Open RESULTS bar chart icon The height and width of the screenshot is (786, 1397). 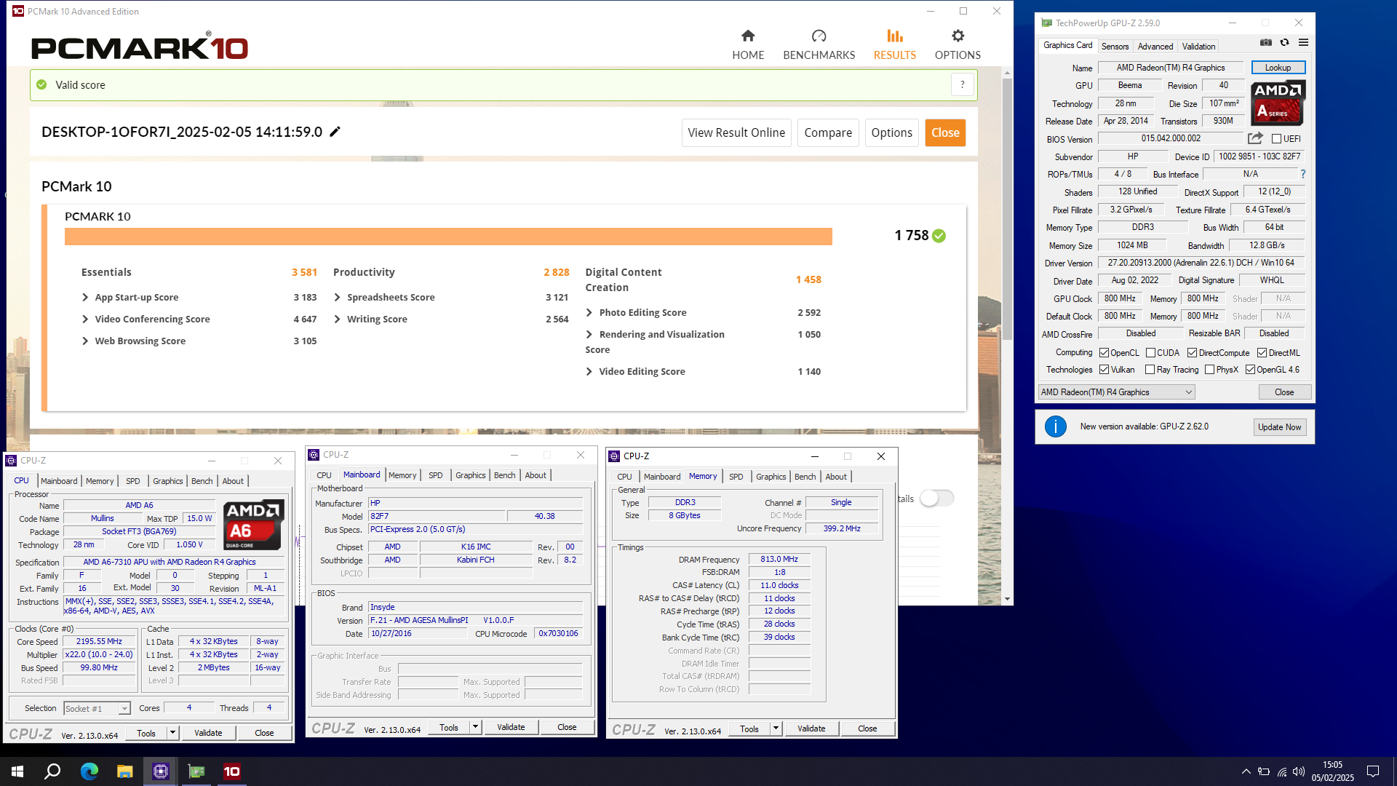[895, 36]
